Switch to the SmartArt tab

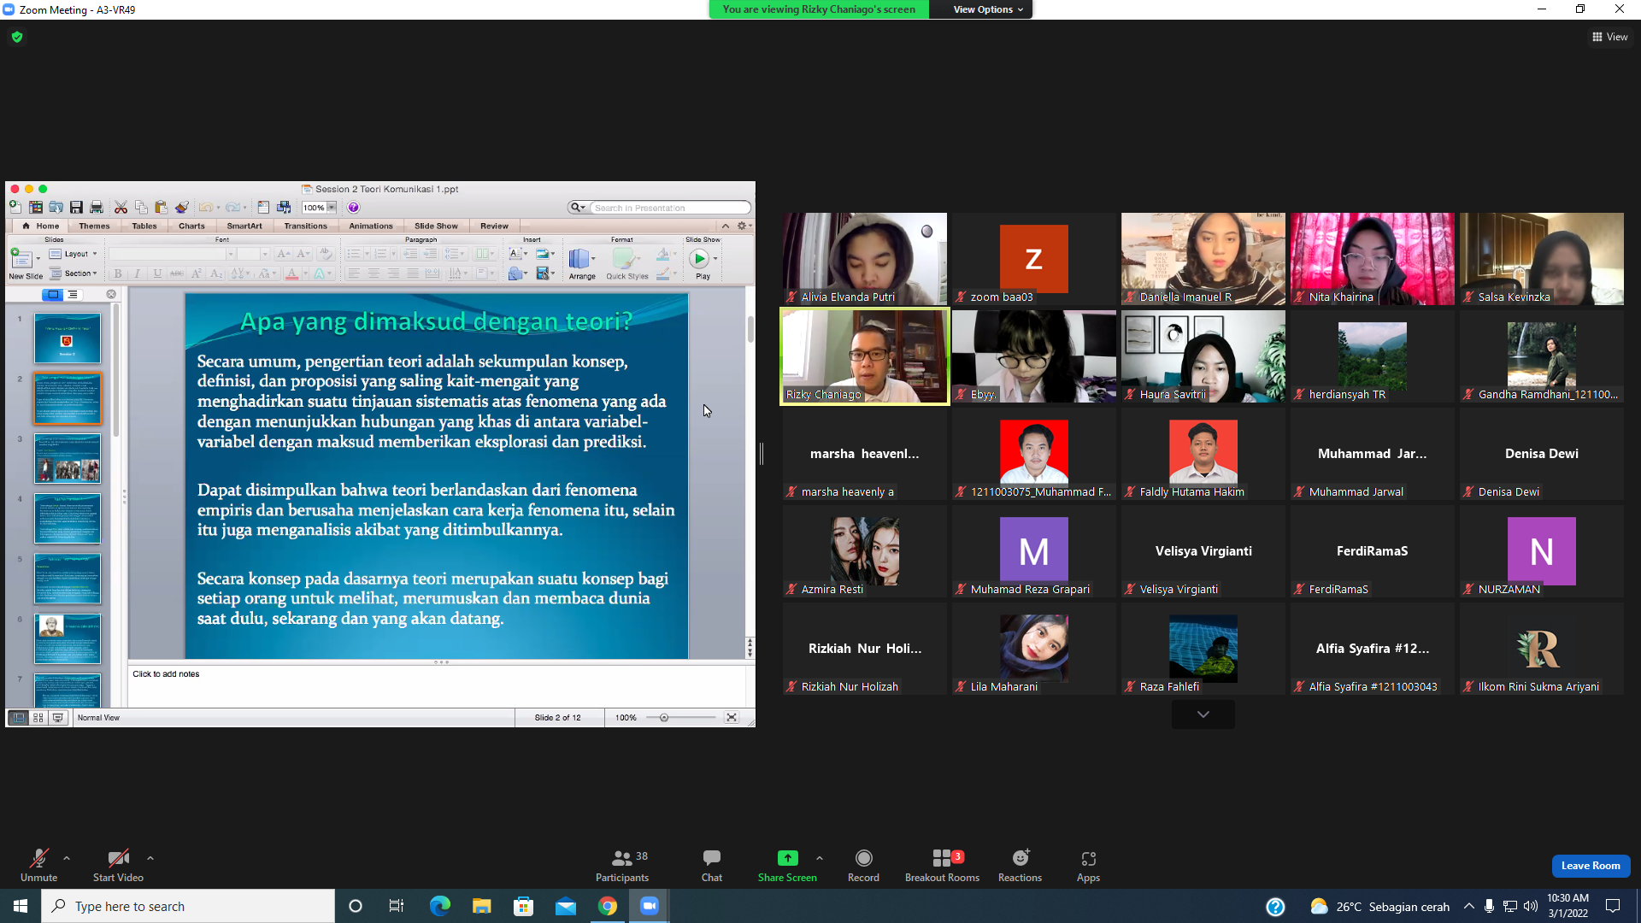pos(244,226)
